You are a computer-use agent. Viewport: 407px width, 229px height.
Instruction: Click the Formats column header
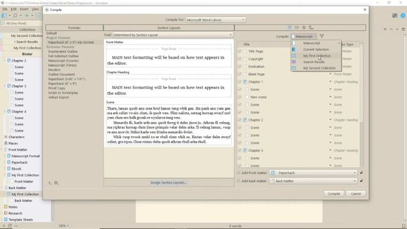click(74, 28)
